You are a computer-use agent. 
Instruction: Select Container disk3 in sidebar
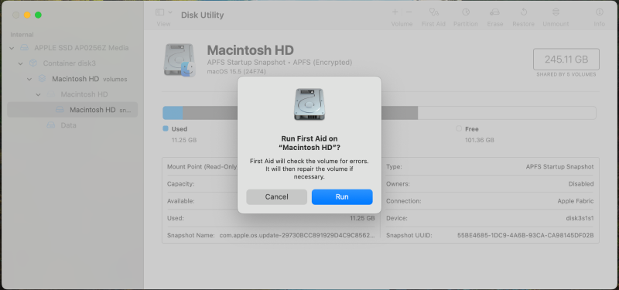69,63
